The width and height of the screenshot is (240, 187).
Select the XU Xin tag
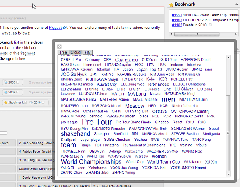point(211,162)
